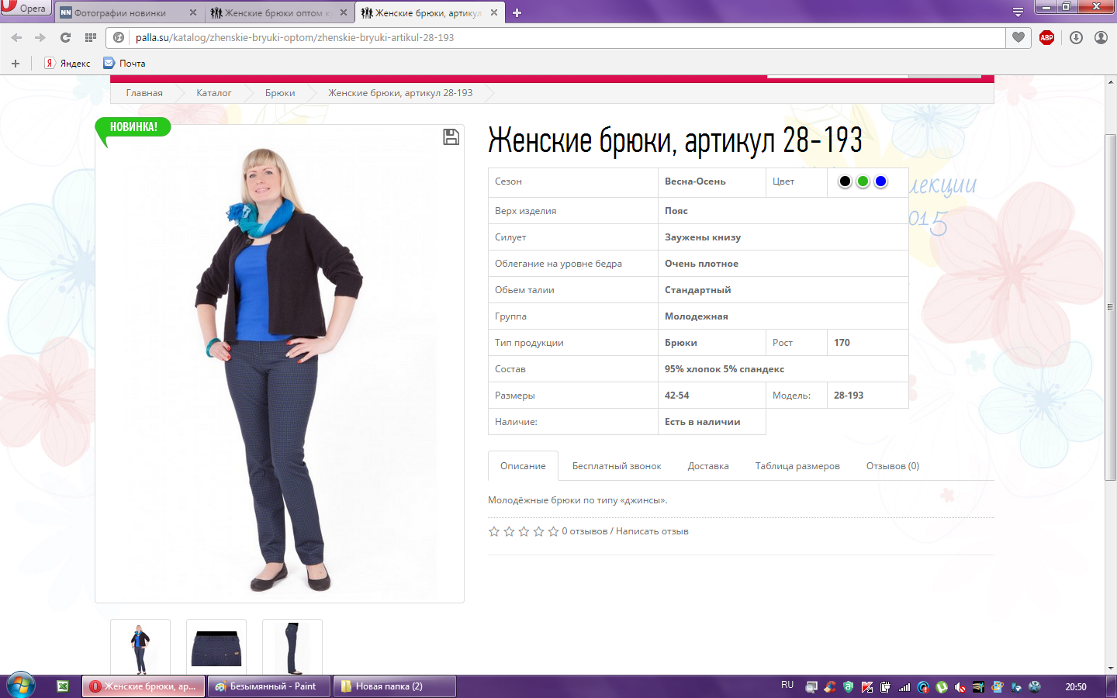Go to Каталог in breadcrumbs
Image resolution: width=1117 pixels, height=698 pixels.
click(214, 93)
